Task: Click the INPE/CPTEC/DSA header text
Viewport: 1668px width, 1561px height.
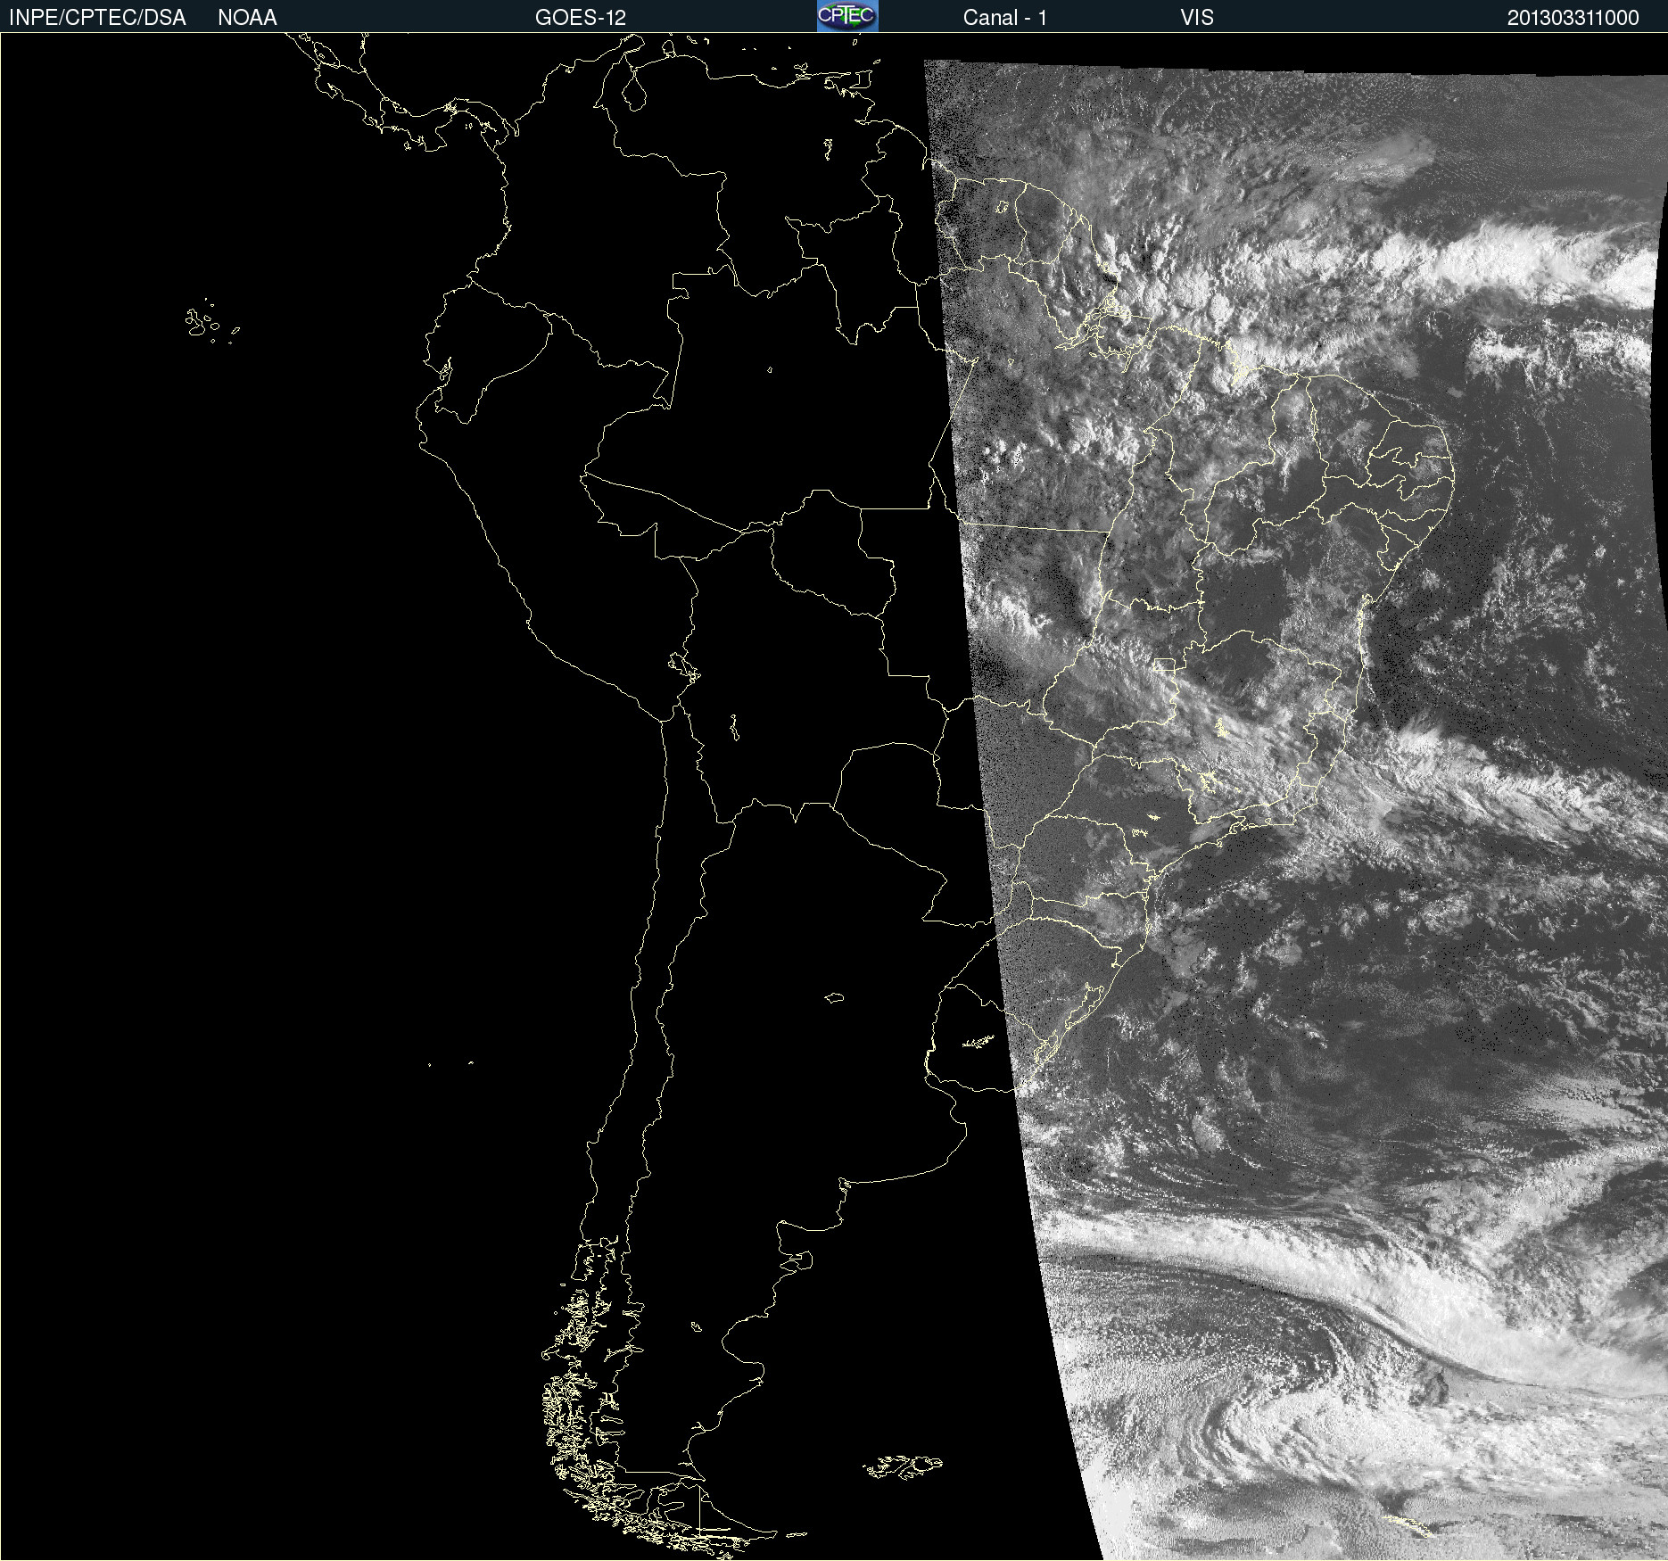Action: click(97, 18)
